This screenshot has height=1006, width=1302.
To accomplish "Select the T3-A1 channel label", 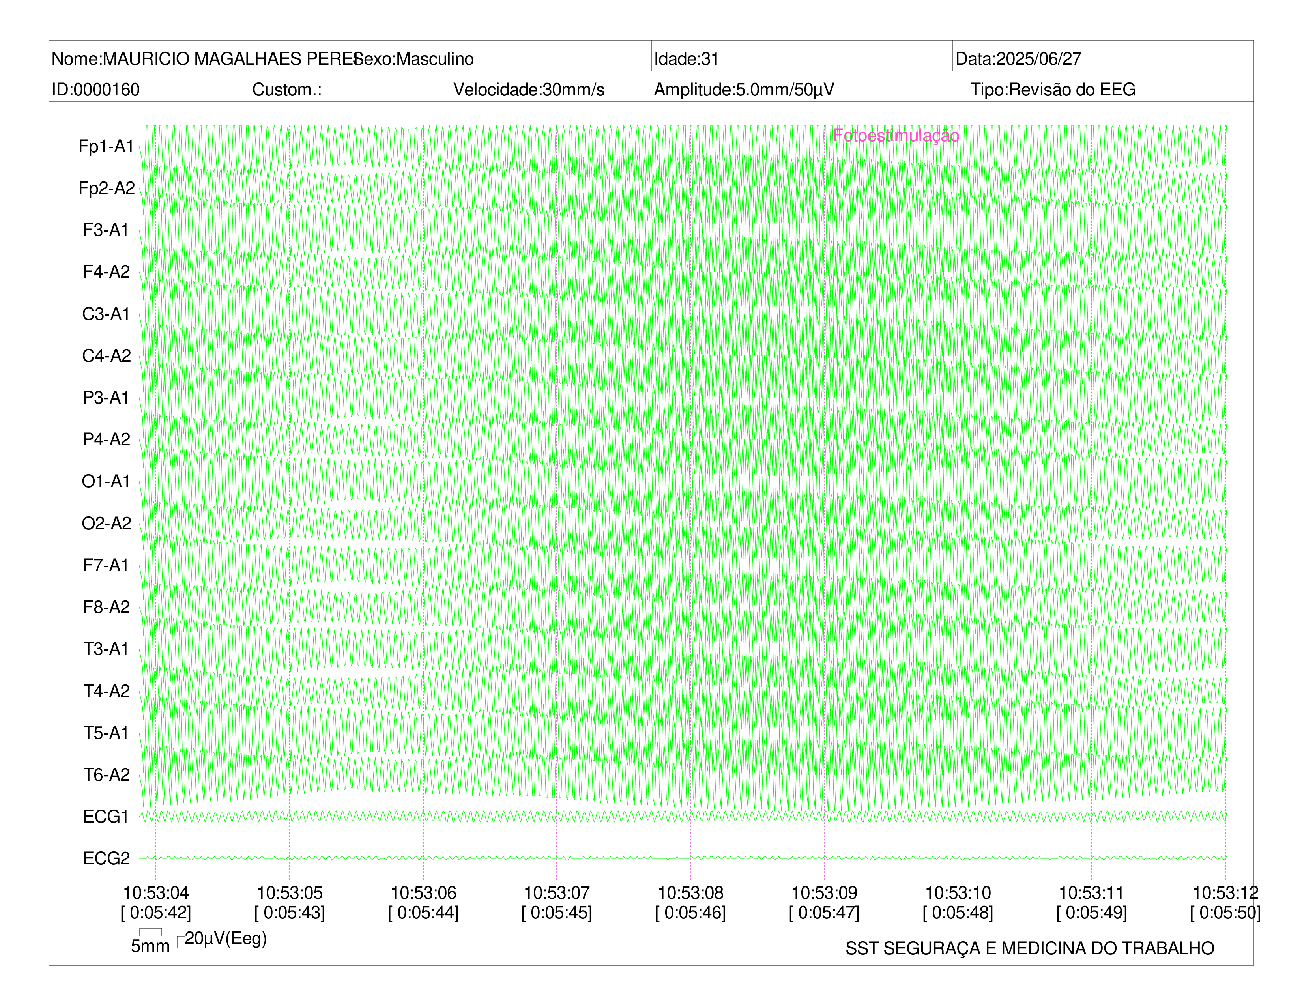I will point(106,649).
